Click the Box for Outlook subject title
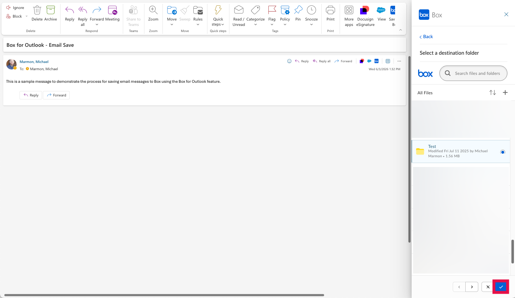 (x=40, y=45)
